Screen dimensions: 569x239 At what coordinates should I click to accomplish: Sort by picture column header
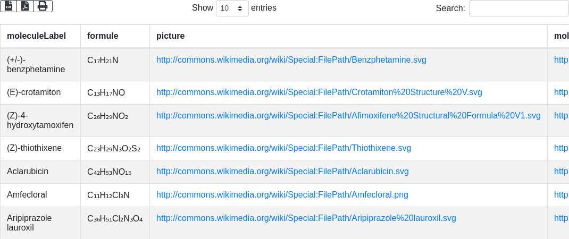tap(170, 36)
